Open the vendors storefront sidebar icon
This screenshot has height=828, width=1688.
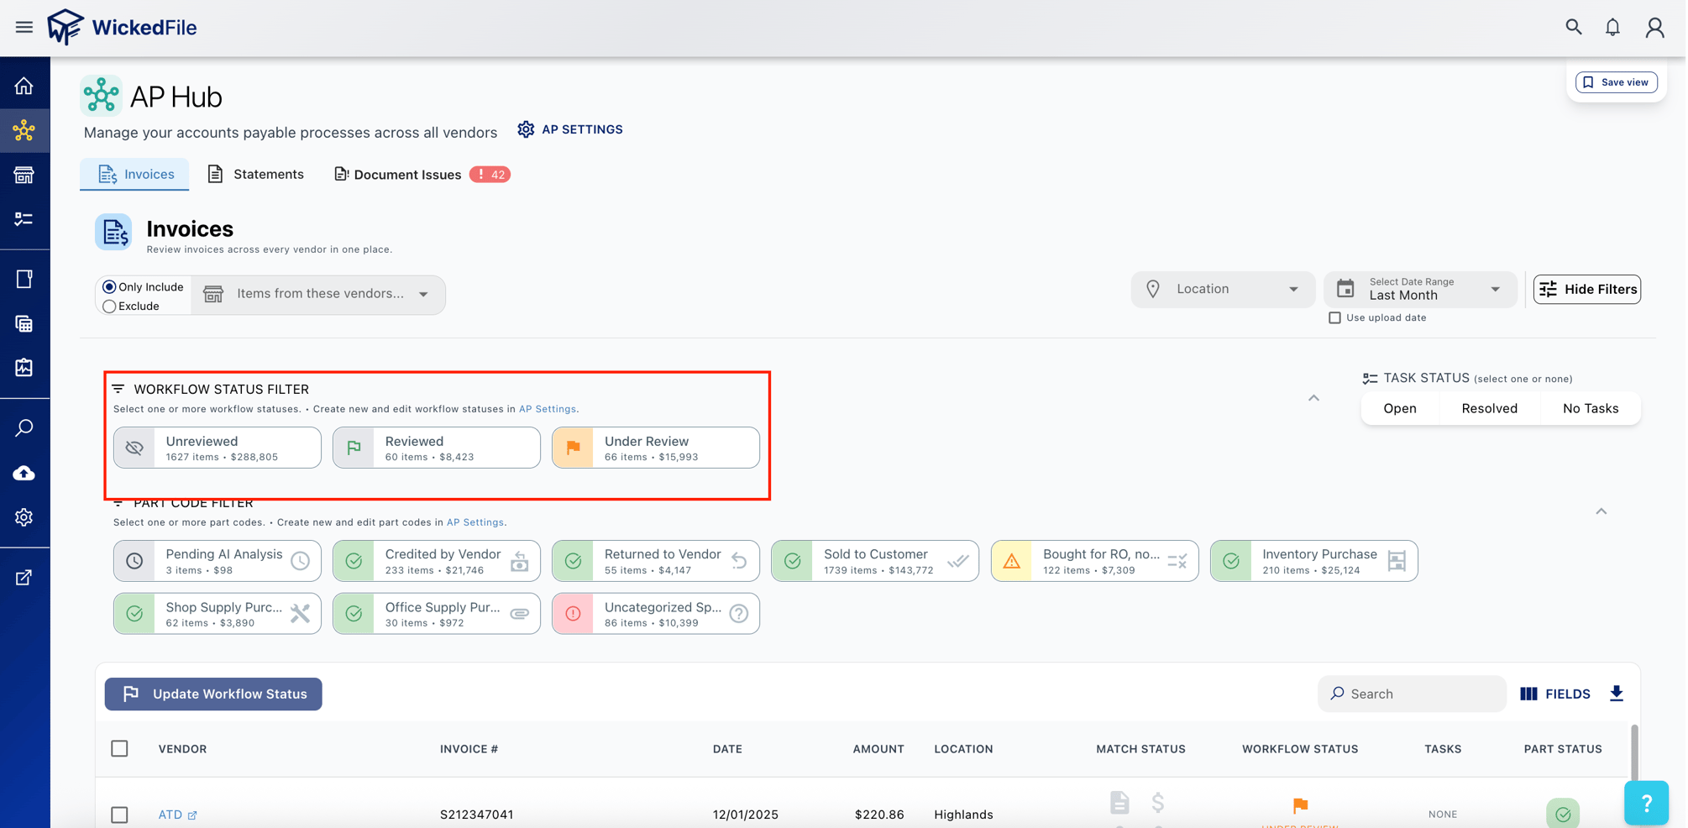(24, 175)
